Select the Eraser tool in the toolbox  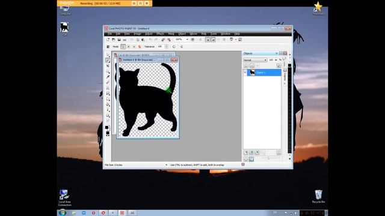click(x=108, y=83)
